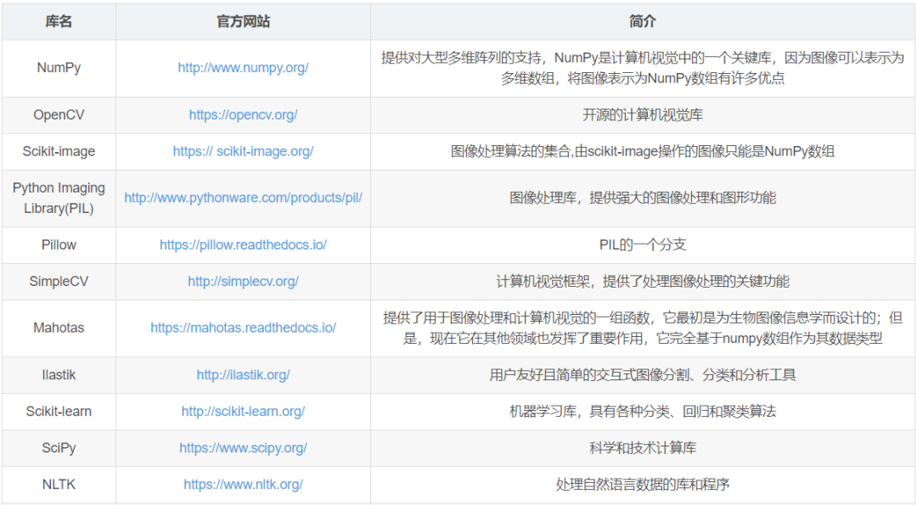Click description 机器学习库，具有各种分类
The height and width of the screenshot is (505, 917).
tap(642, 412)
